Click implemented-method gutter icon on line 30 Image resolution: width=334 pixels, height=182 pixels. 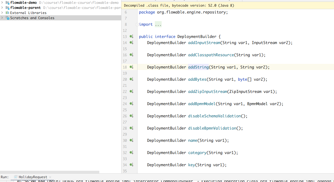(x=131, y=140)
